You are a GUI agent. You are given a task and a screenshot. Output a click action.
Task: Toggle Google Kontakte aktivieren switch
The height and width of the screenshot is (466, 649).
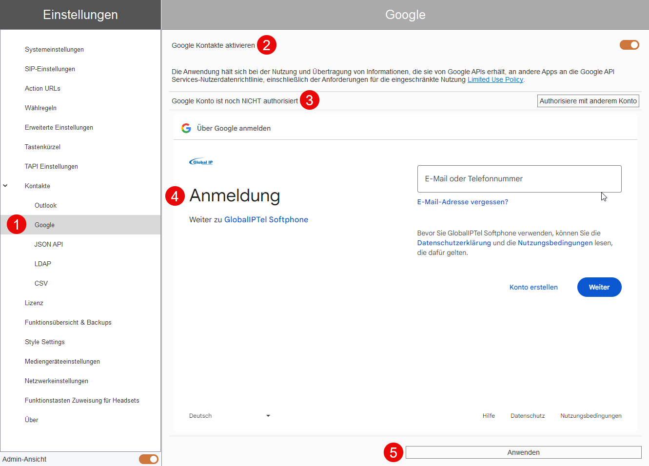tap(629, 45)
